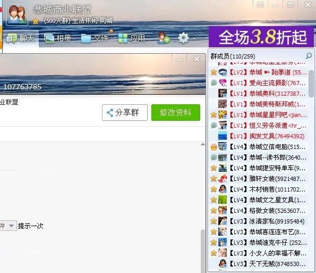Click the green status icon beside 恒义劳务派遣

point(213,126)
